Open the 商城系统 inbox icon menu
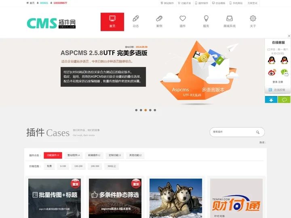 [230, 22]
